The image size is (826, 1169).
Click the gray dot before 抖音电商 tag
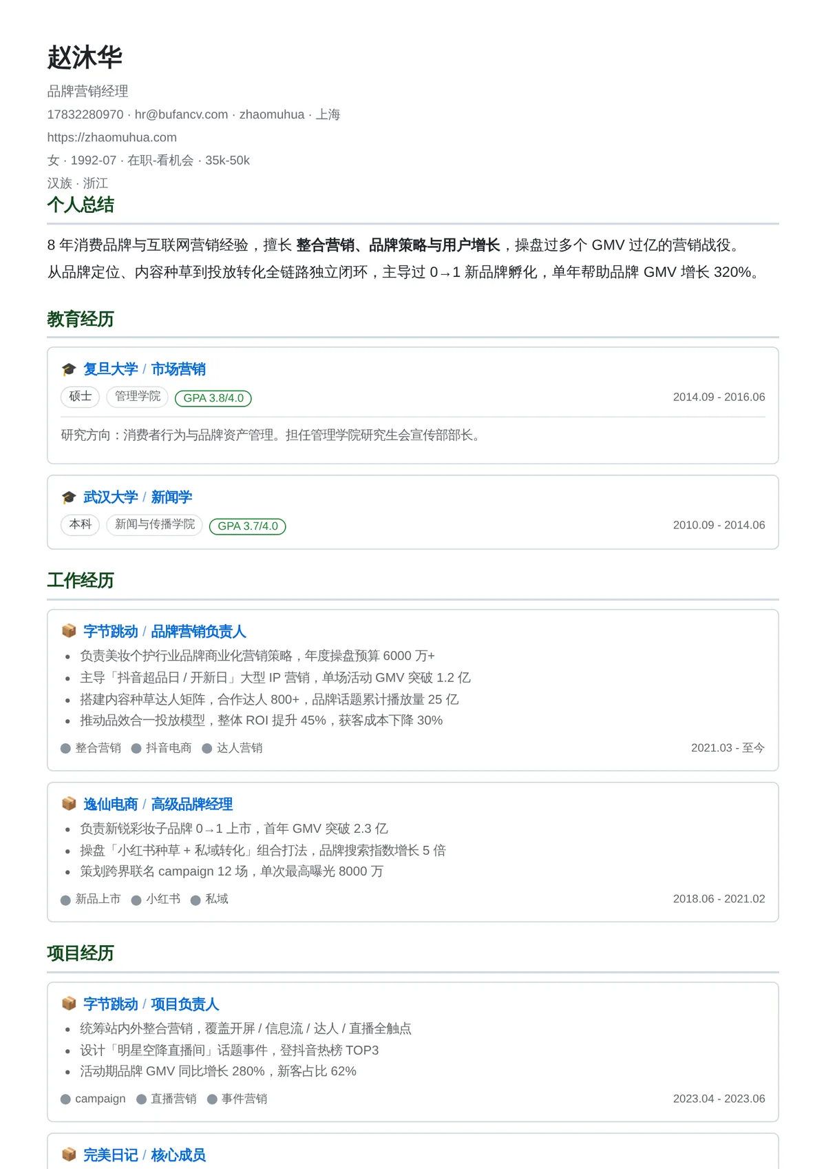pyautogui.click(x=136, y=749)
